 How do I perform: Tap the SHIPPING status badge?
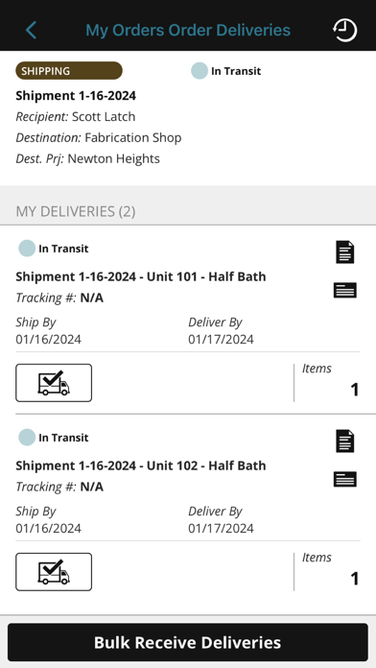coord(69,71)
